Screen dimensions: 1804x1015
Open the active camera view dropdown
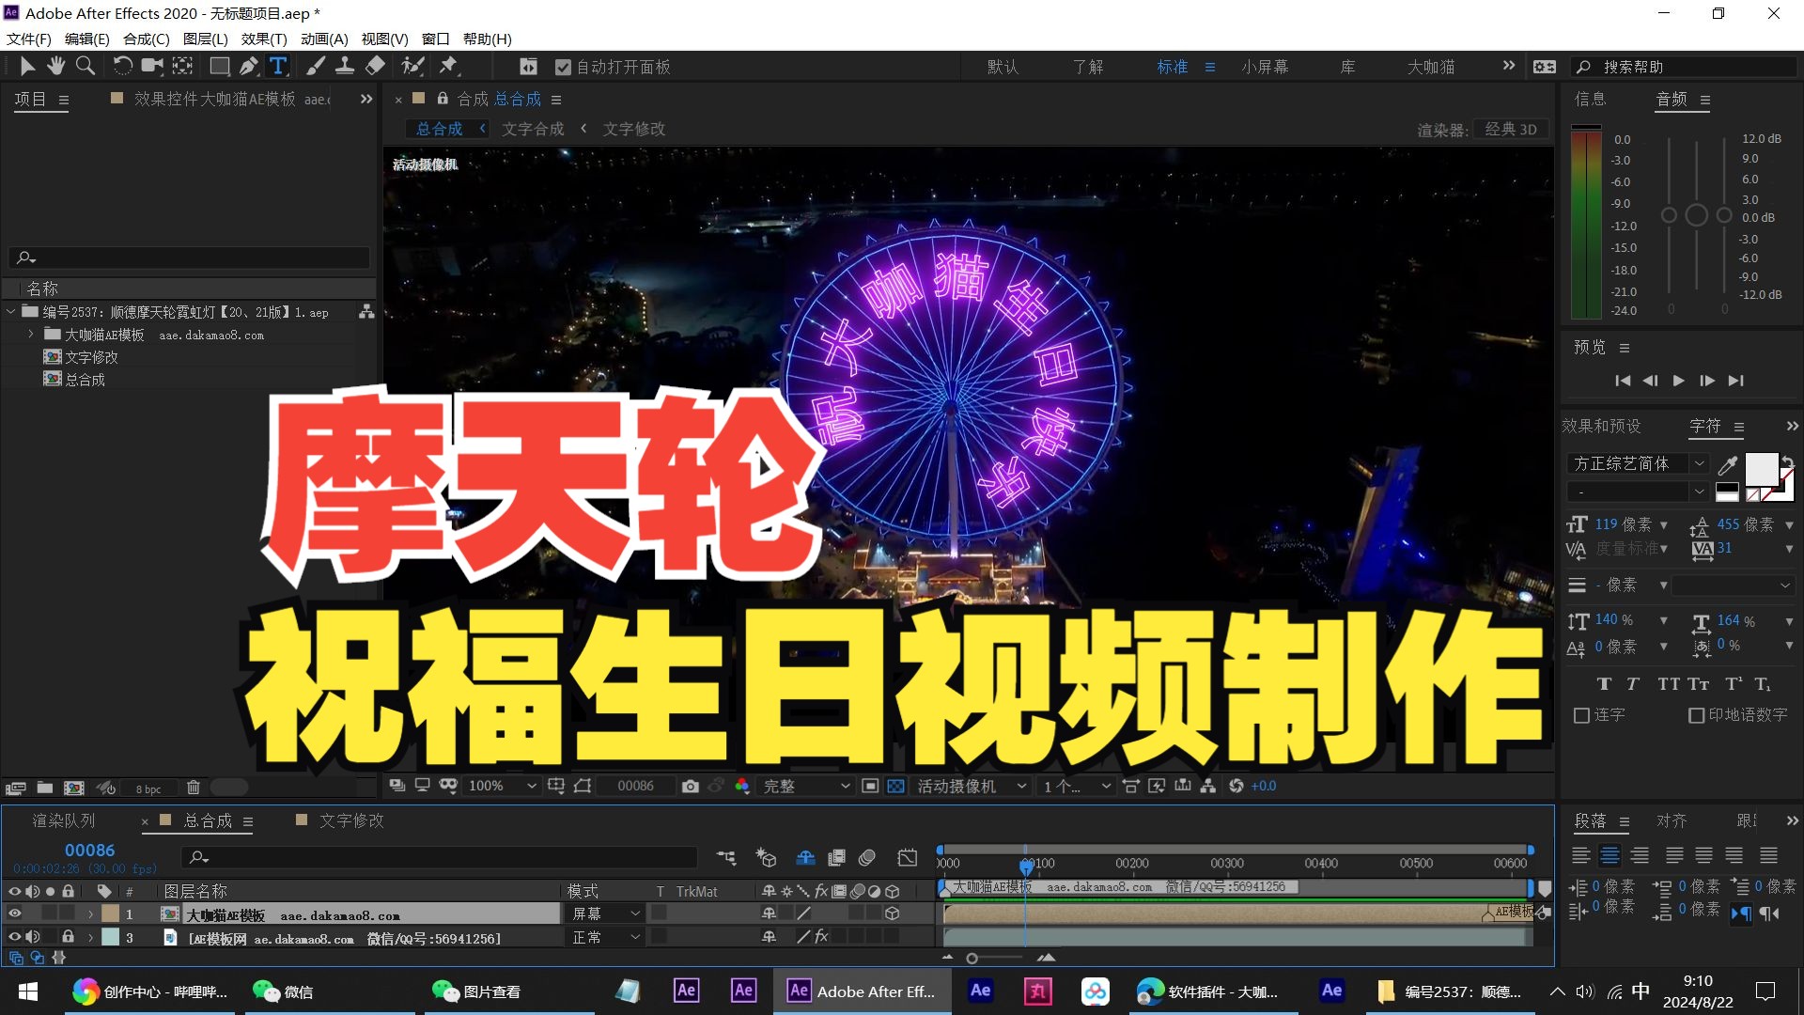[972, 786]
